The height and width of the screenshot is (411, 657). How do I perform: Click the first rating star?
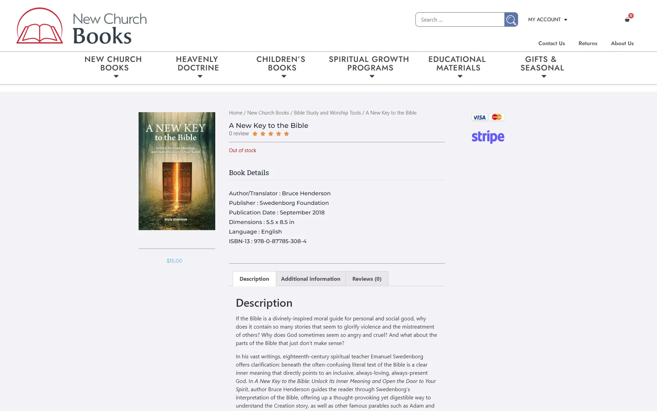[x=255, y=134]
